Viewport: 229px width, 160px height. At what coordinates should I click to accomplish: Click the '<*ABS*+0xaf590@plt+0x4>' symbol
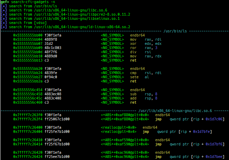(125, 144)
